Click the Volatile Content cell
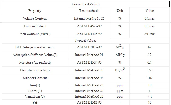 [35, 18]
